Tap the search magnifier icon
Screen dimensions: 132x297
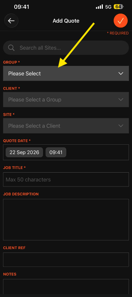pos(11,48)
